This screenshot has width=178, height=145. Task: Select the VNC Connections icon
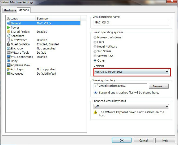9,57
